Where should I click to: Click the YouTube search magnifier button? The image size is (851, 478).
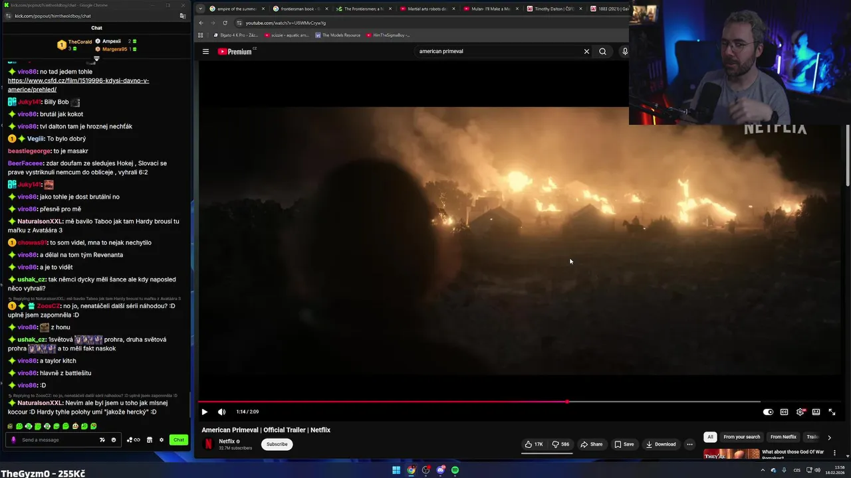click(602, 51)
